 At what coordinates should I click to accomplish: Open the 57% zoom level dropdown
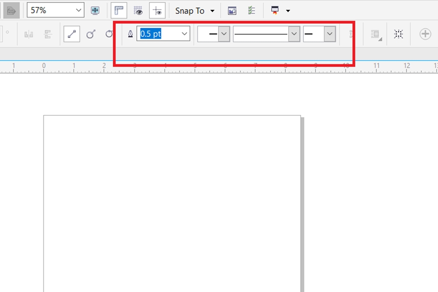[78, 10]
